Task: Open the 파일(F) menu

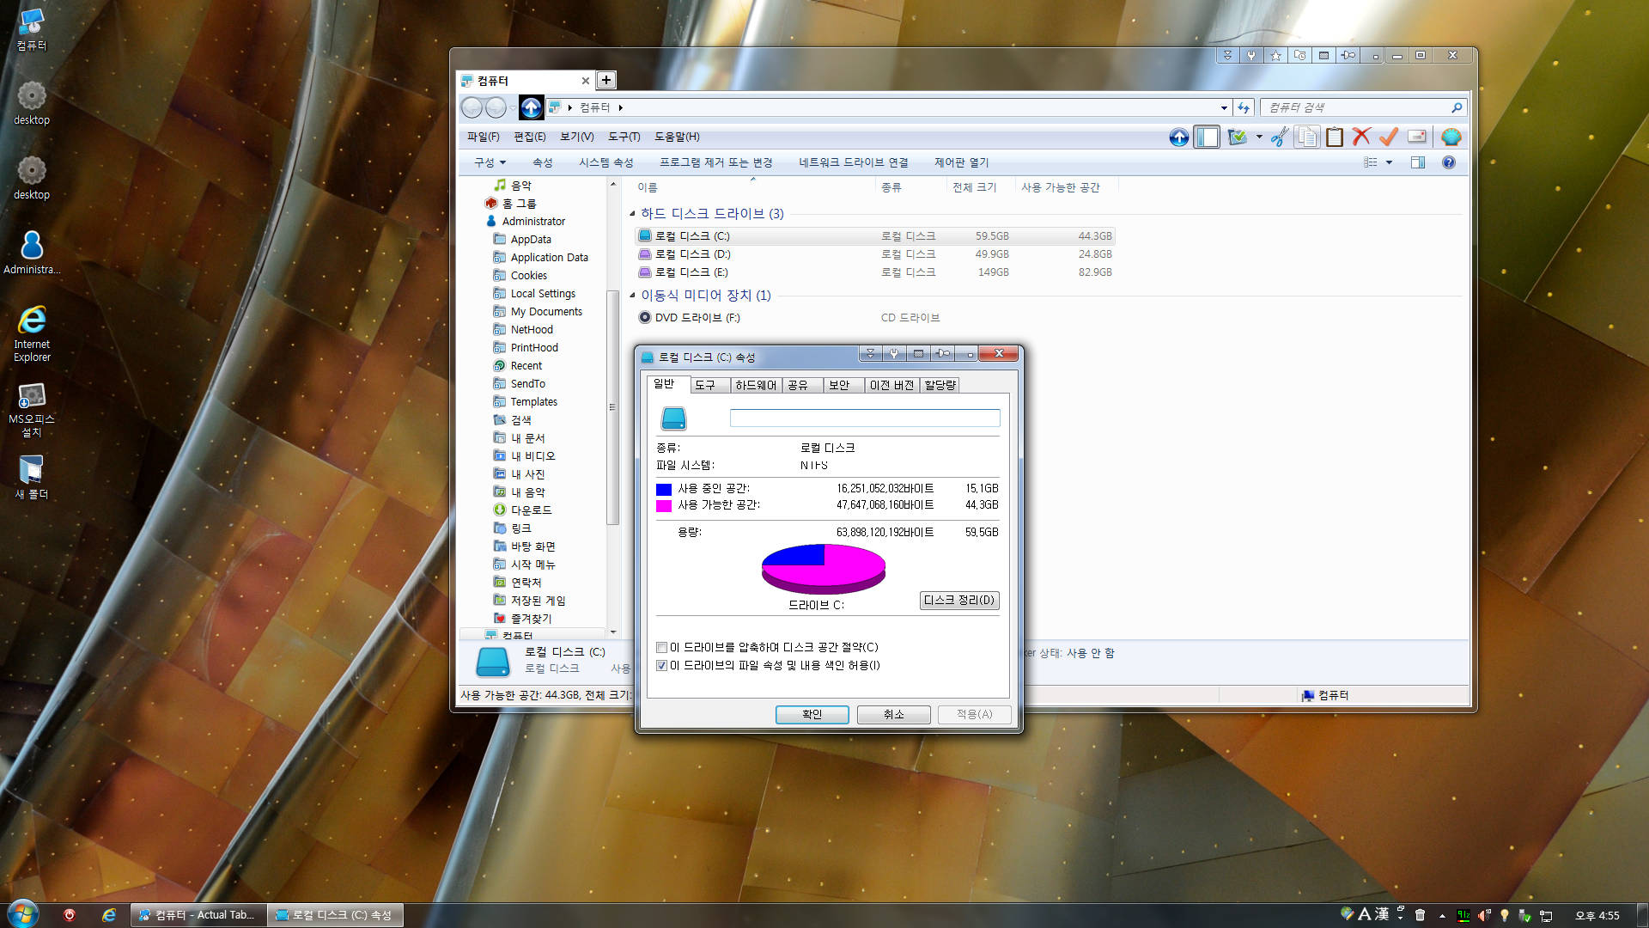Action: (483, 137)
